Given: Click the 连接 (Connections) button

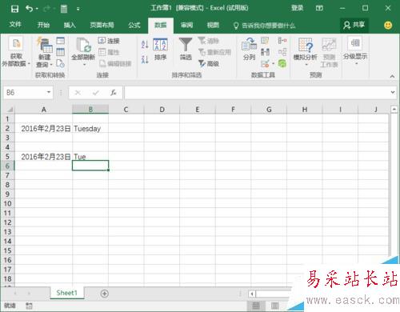Looking at the screenshot, I should point(109,41).
